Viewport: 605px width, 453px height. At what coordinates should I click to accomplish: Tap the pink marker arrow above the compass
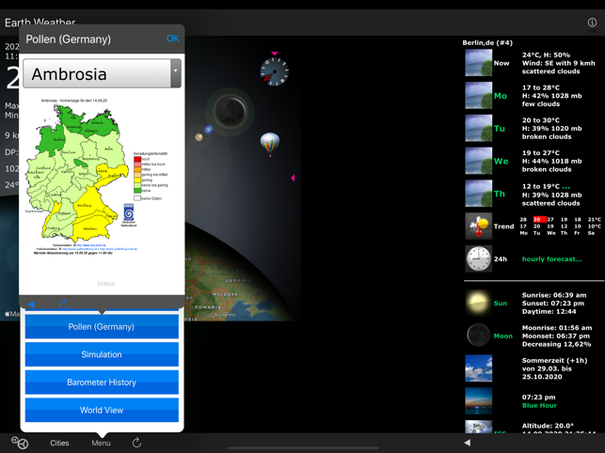(x=275, y=54)
